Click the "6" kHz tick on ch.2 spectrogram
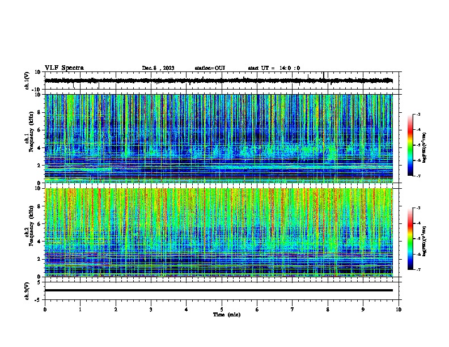 tap(39, 224)
